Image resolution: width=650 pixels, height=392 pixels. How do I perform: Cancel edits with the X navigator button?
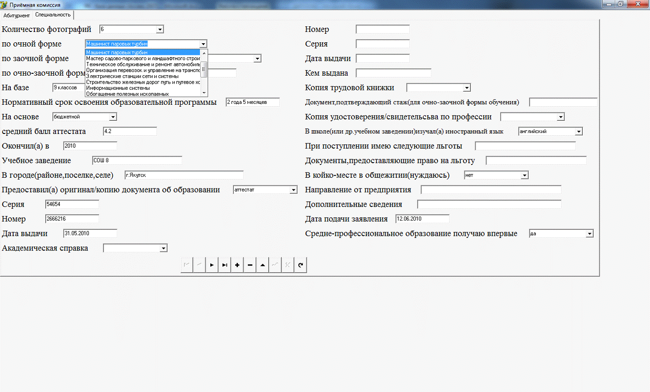pos(288,265)
